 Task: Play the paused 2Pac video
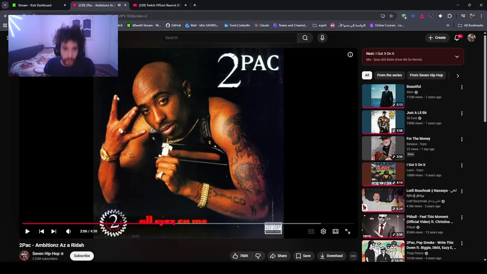pyautogui.click(x=27, y=231)
